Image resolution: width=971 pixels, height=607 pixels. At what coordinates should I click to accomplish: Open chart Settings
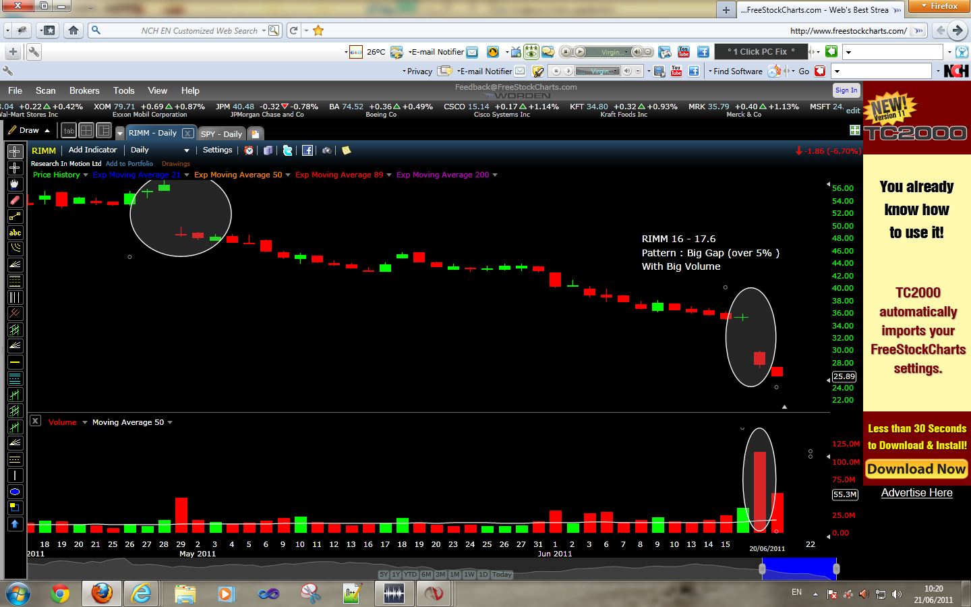tap(217, 150)
